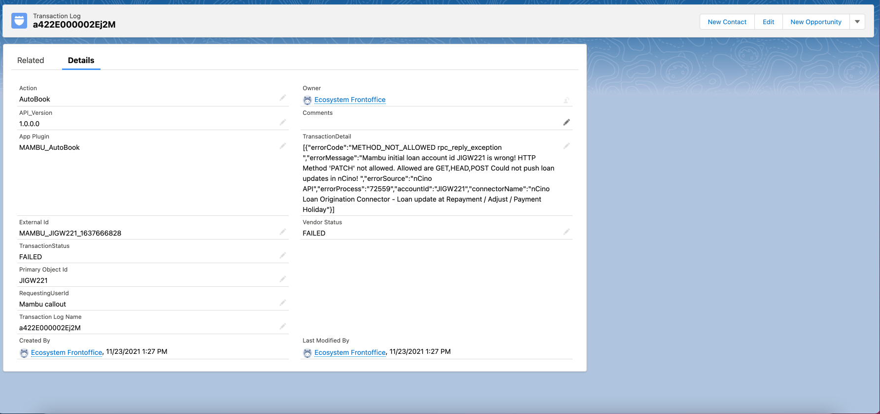Viewport: 880px width, 414px height.
Task: Open Owner link Ecosystem Frontoffice
Action: pyautogui.click(x=350, y=100)
